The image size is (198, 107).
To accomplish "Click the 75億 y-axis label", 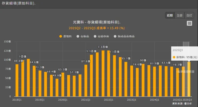I will pos(8,69).
